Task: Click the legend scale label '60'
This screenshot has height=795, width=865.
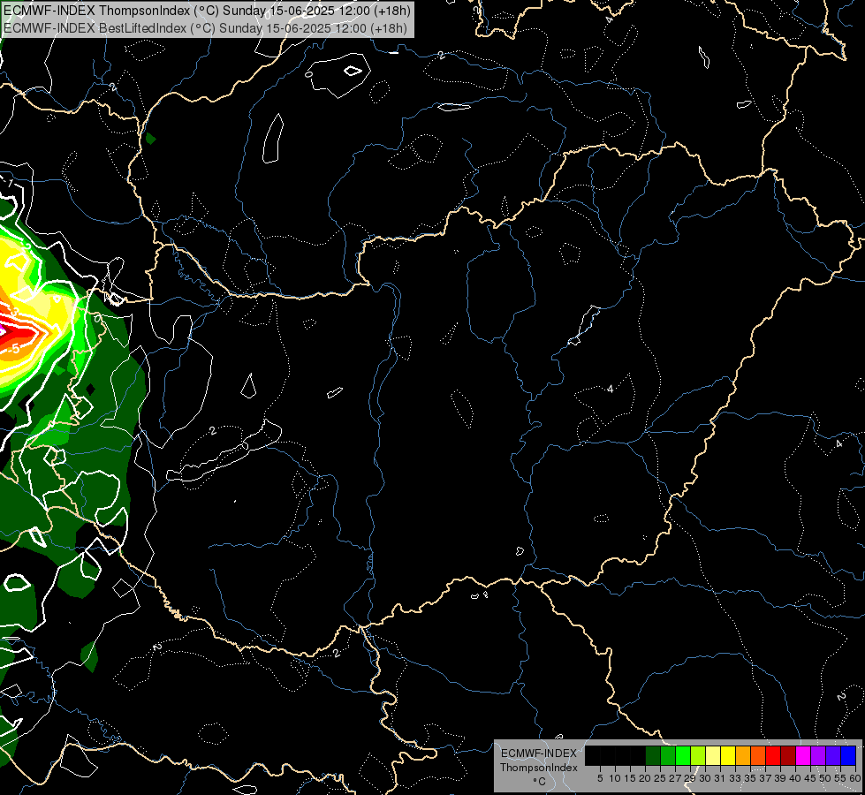Action: pos(855,778)
